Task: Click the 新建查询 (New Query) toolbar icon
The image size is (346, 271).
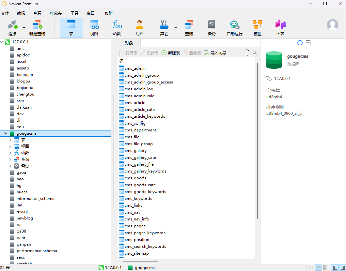Action: pyautogui.click(x=37, y=28)
